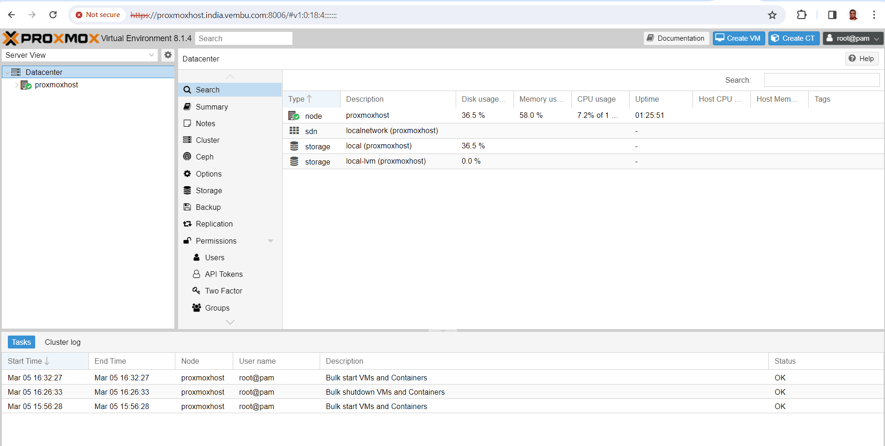Open the Two Factor page
Screen dimensions: 885x446
point(230,291)
